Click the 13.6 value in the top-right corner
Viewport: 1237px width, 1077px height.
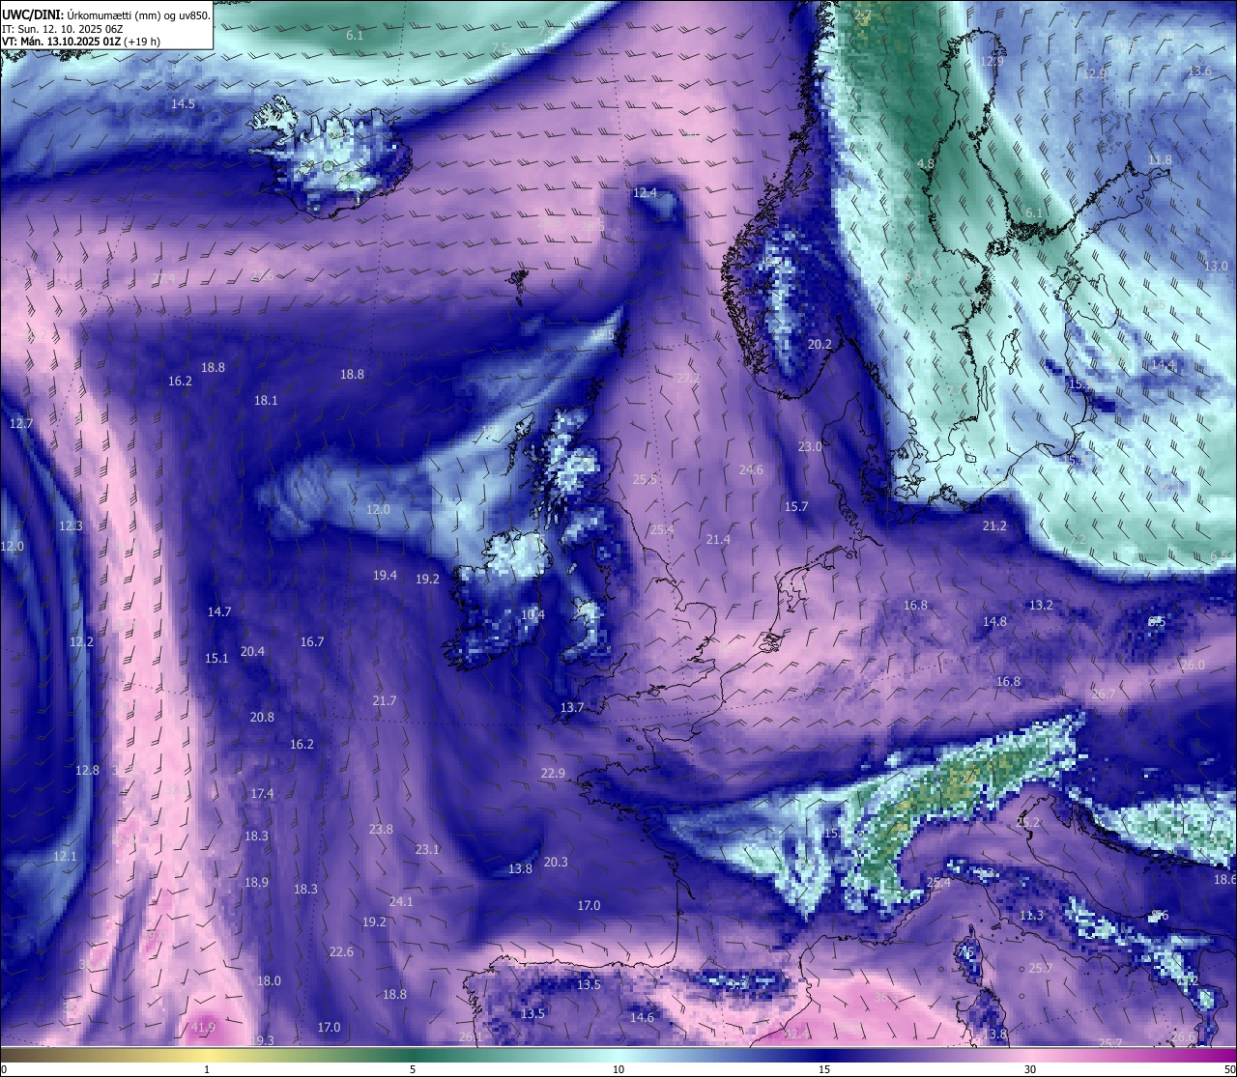1199,71
